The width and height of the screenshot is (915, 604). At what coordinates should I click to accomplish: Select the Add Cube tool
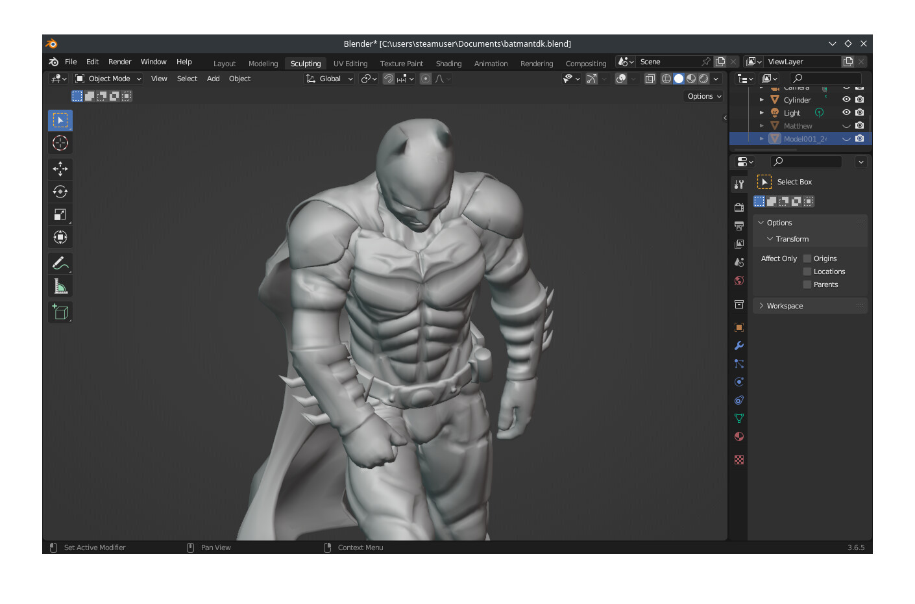(60, 312)
